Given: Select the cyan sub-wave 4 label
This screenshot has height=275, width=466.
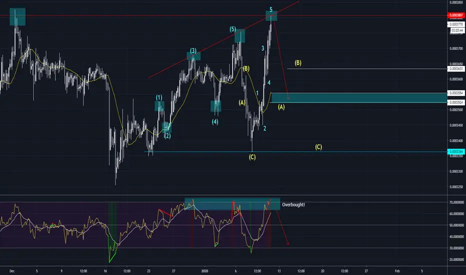Looking at the screenshot, I should [x=269, y=82].
